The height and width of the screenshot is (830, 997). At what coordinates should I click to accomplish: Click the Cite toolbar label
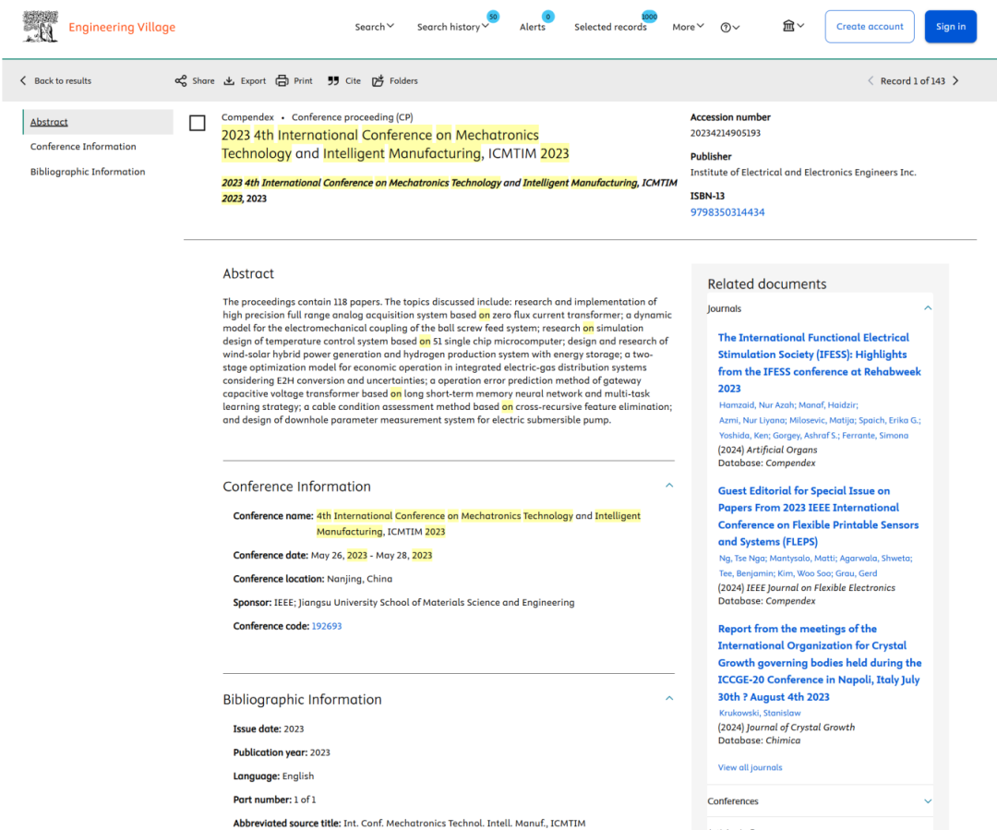(x=353, y=80)
